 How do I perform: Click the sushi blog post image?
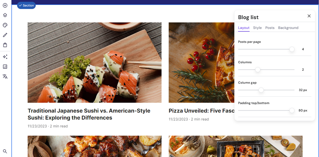click(94, 62)
